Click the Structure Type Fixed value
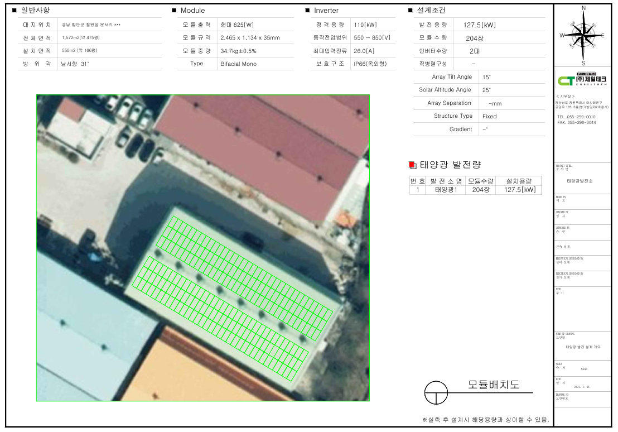 click(x=489, y=116)
